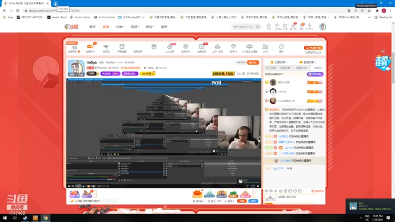Open the fans people icon
Image resolution: width=395 pixels, height=222 pixels.
click(265, 46)
